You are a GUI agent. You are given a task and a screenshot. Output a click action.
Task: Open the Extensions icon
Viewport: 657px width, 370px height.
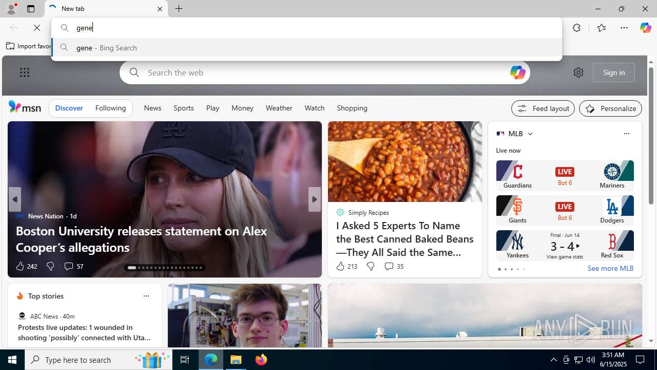(576, 28)
